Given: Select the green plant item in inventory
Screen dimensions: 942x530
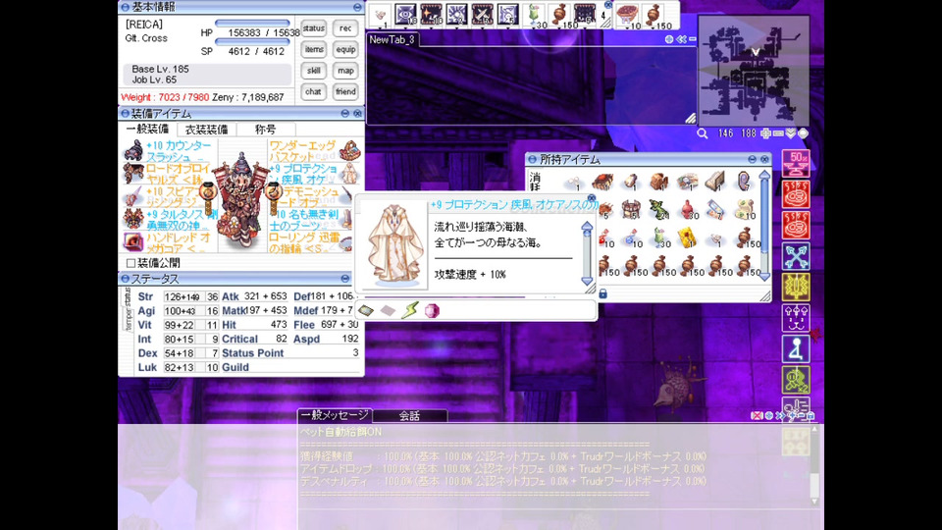Looking at the screenshot, I should [x=657, y=210].
